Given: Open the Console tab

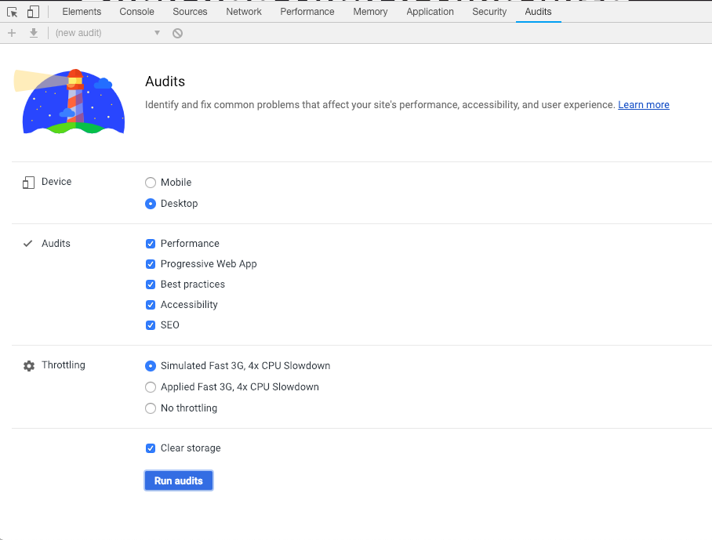Looking at the screenshot, I should tap(136, 12).
